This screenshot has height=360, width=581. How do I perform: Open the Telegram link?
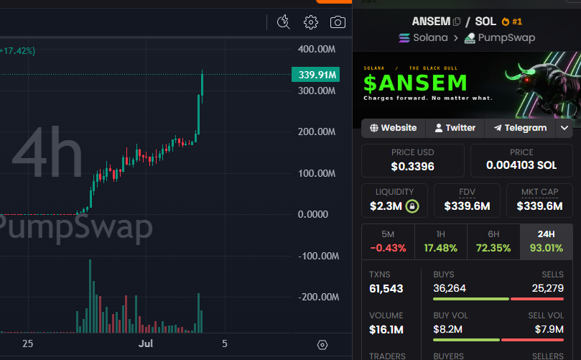(x=520, y=128)
